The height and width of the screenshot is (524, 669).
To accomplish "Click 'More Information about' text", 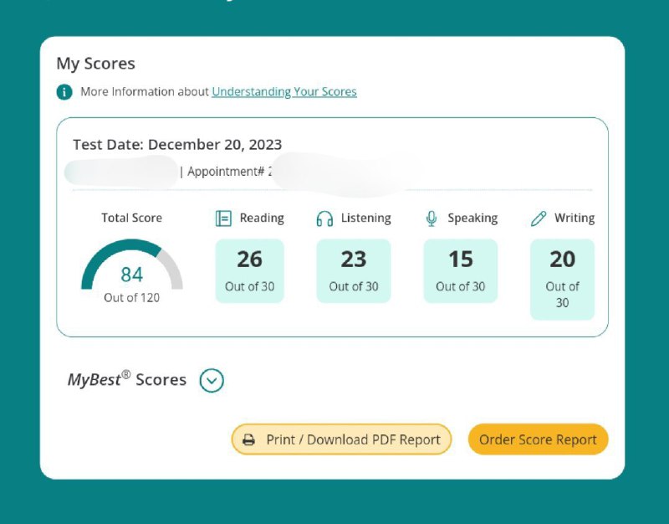I will point(145,92).
